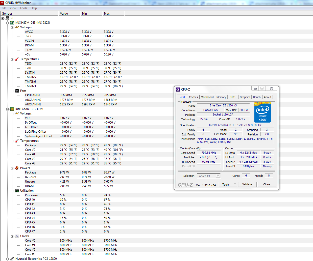Collapse the Fans group

[12, 91]
